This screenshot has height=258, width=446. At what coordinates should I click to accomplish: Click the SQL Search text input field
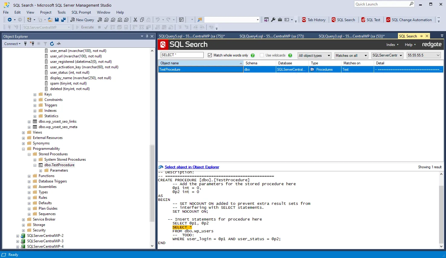click(182, 55)
